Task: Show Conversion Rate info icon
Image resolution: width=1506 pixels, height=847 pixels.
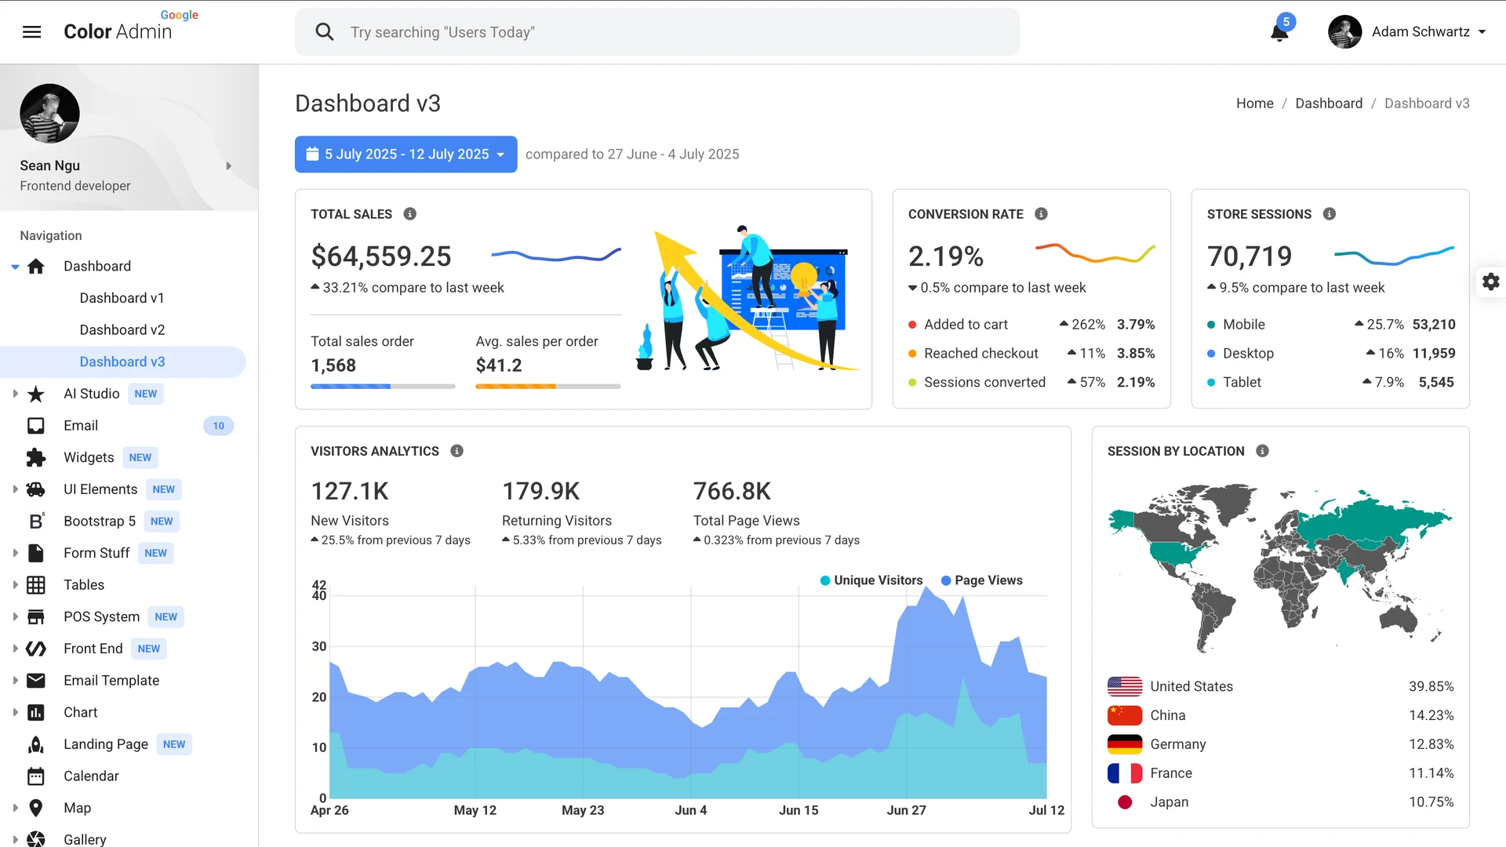Action: 1041,214
